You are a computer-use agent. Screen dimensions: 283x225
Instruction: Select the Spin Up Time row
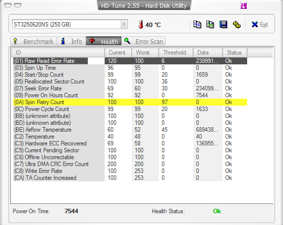[x=130, y=68]
